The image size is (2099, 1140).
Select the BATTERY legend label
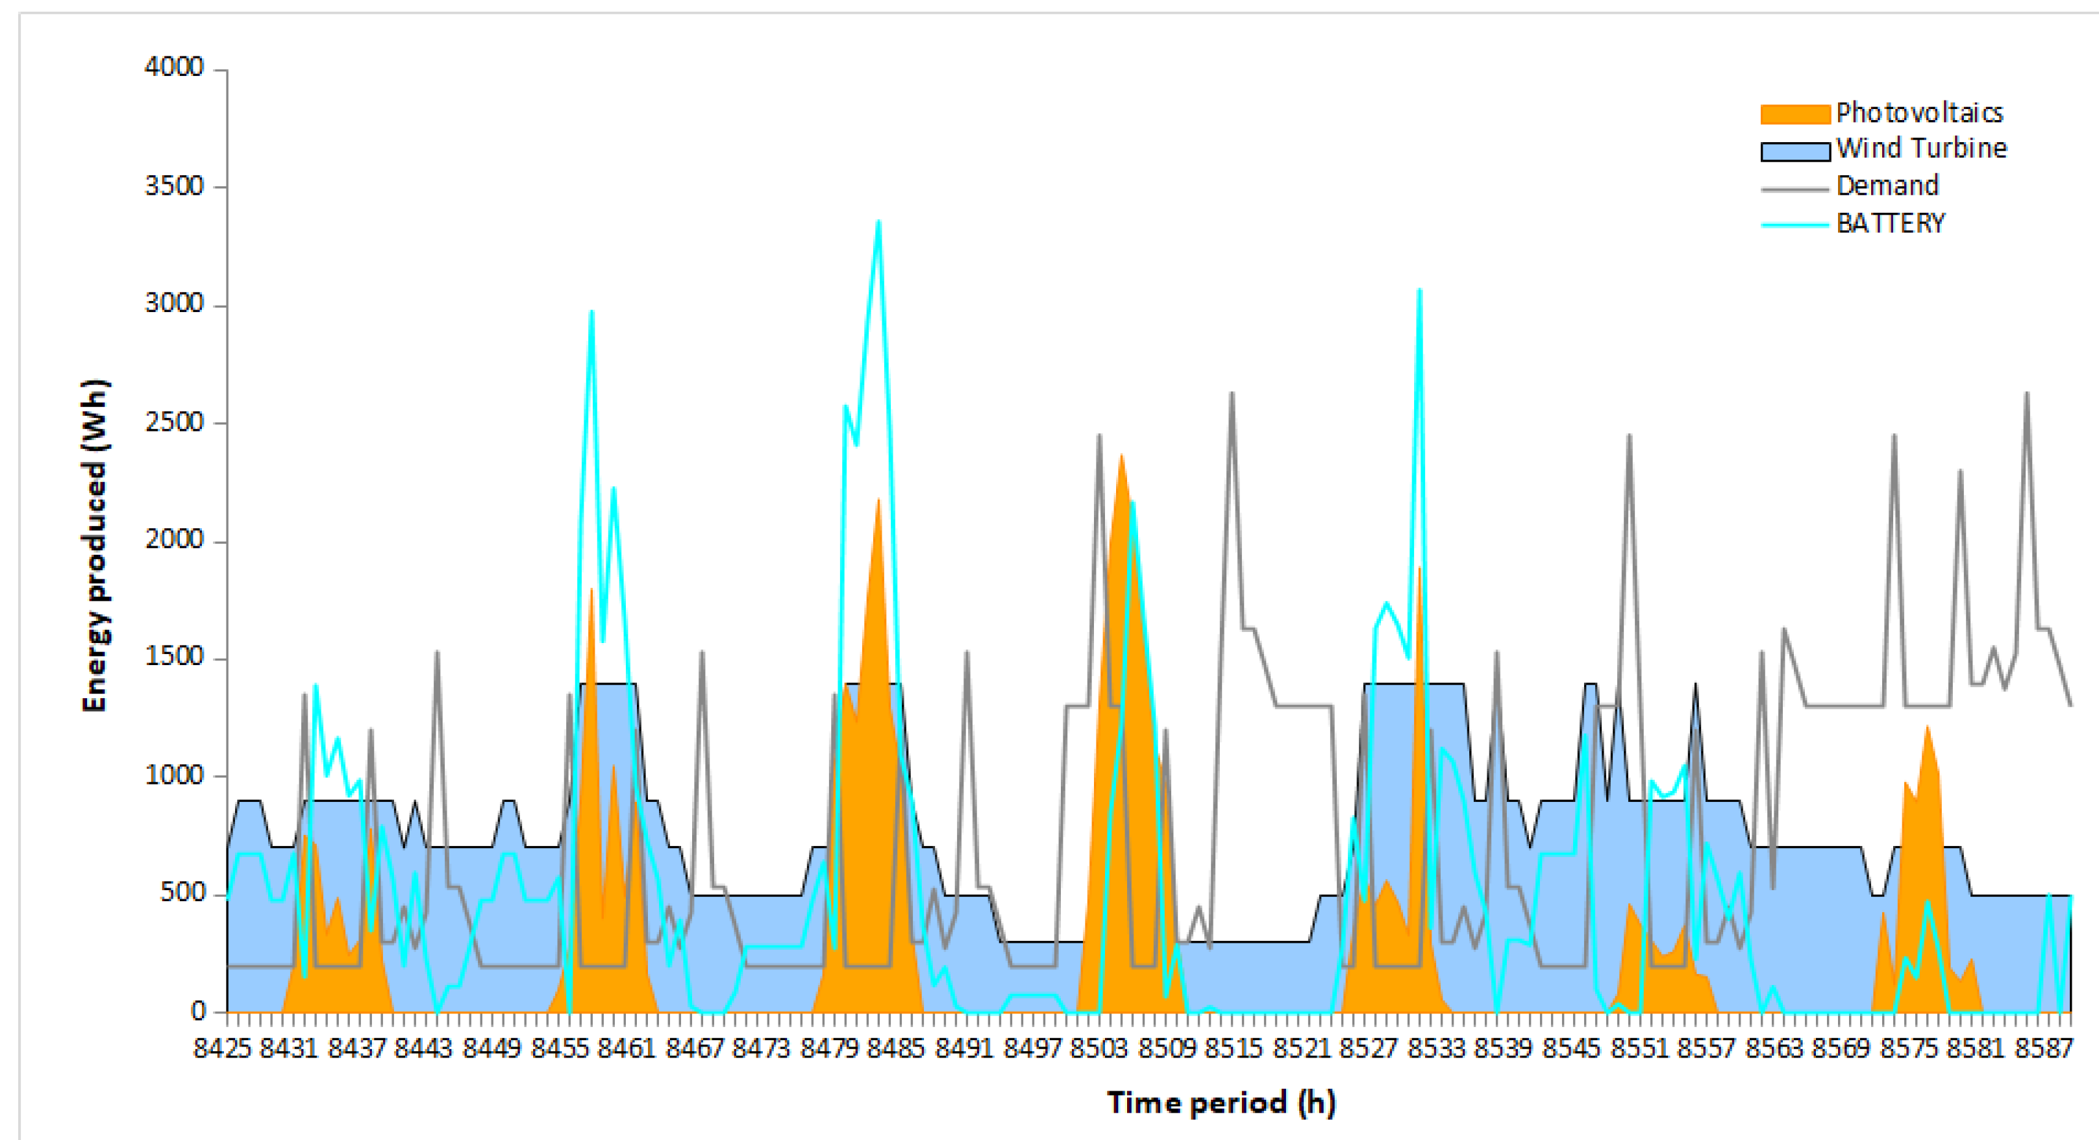click(x=1891, y=224)
